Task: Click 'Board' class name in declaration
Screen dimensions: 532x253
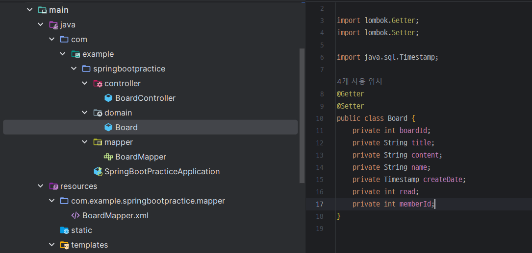Action: coord(397,118)
